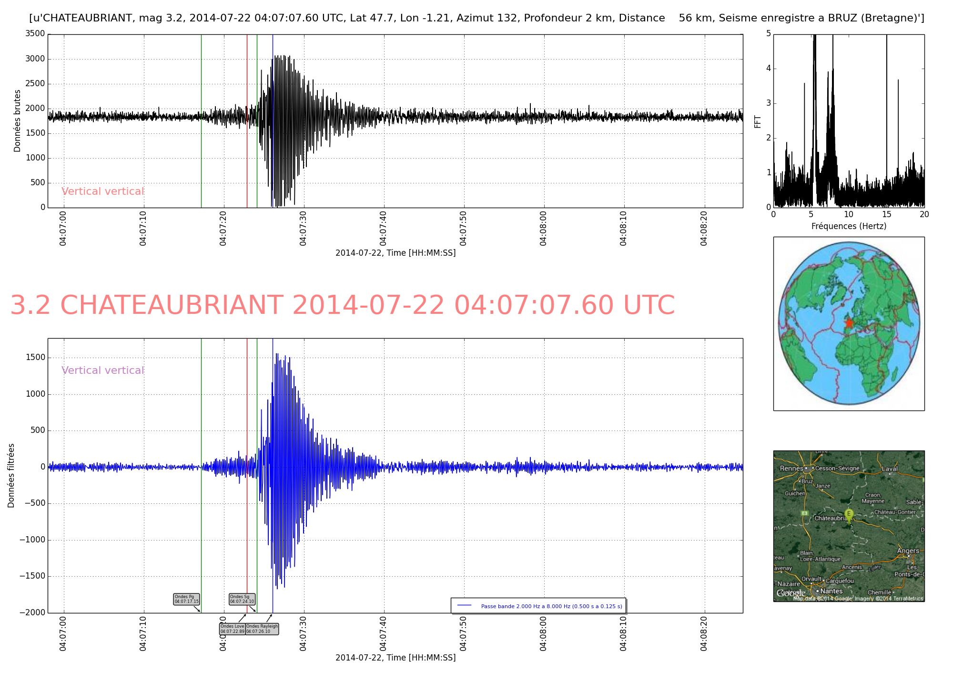Click the Bruz station label on map
Image resolution: width=953 pixels, height=681 pixels.
[807, 481]
